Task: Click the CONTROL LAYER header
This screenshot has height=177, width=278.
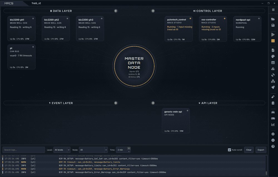Action: point(208,11)
